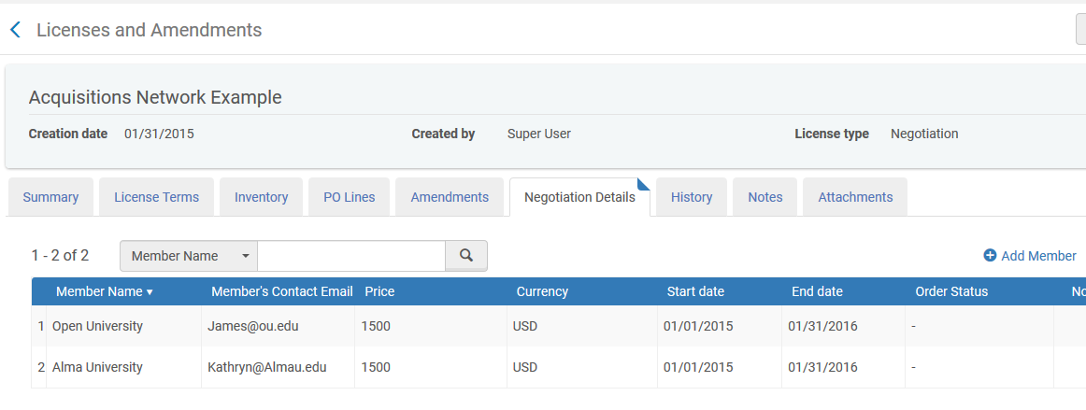
Task: Open the Notes tab
Action: pyautogui.click(x=764, y=197)
